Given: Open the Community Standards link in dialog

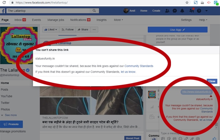Looking at the screenshot, I should 139,66.
